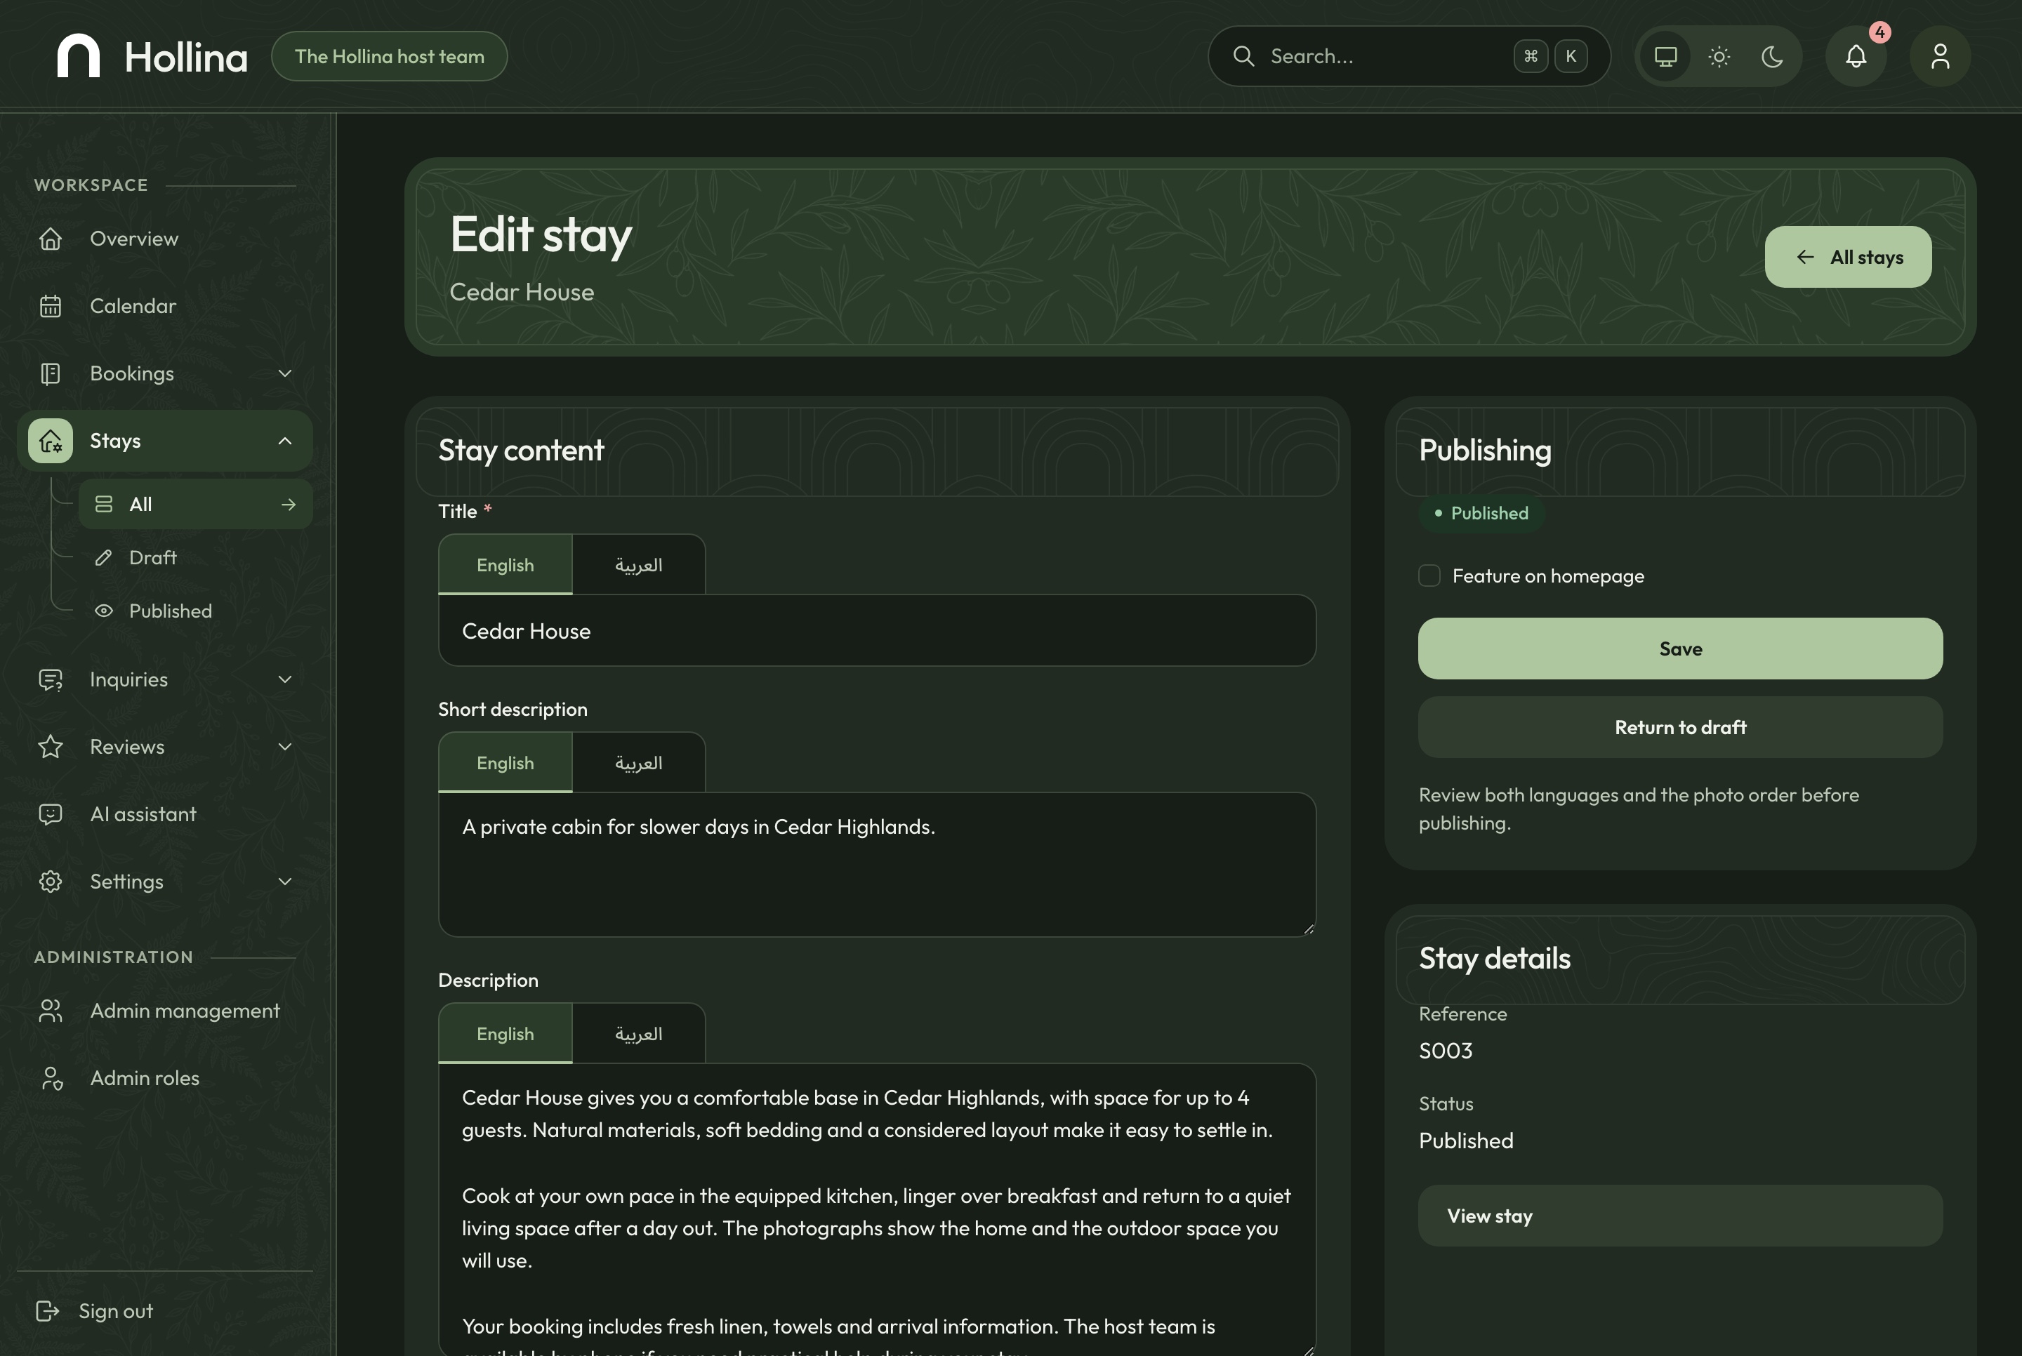Click the Bookings book icon
The width and height of the screenshot is (2022, 1356).
coord(50,373)
